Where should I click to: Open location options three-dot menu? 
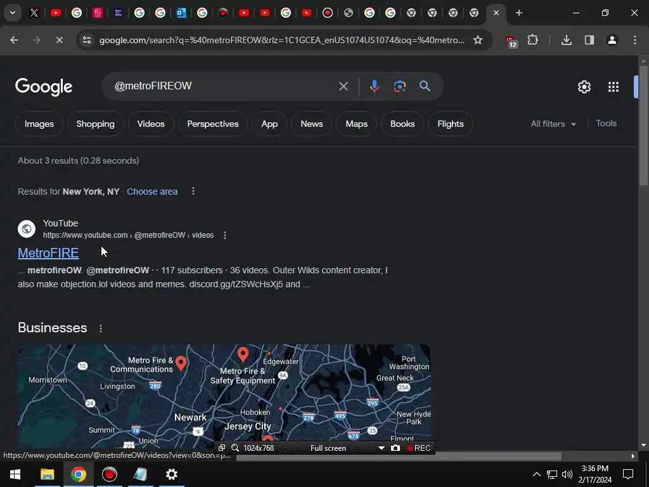(x=193, y=192)
